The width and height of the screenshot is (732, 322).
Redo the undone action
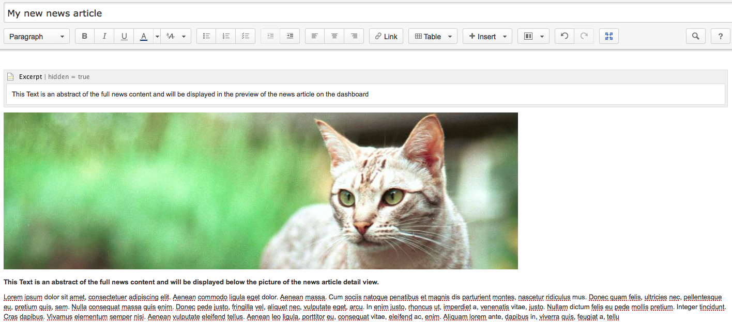click(584, 36)
